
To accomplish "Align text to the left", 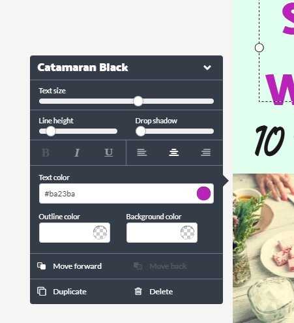I will pos(142,153).
